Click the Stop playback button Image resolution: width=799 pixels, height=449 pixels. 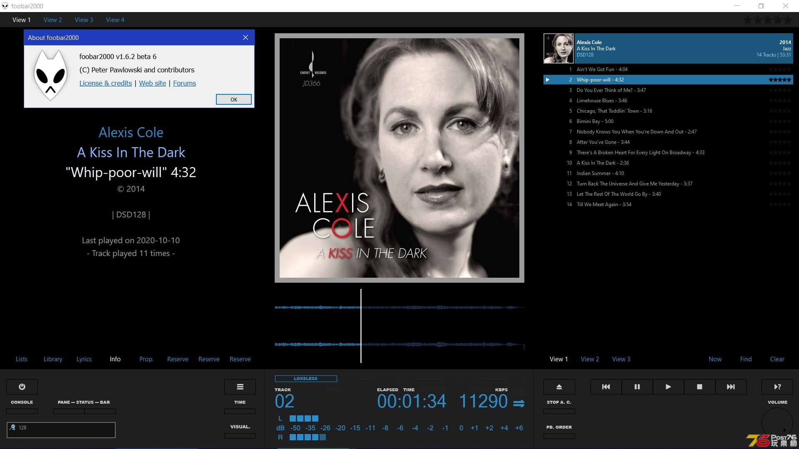tap(699, 387)
